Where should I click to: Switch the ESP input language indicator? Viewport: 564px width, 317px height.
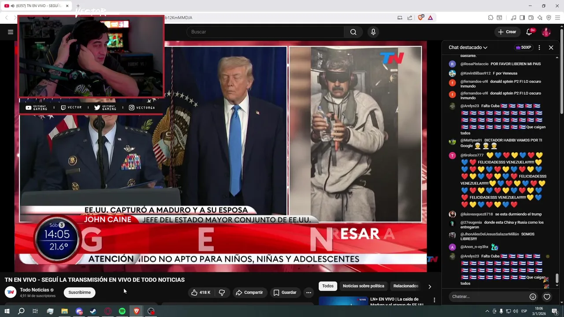(524, 311)
